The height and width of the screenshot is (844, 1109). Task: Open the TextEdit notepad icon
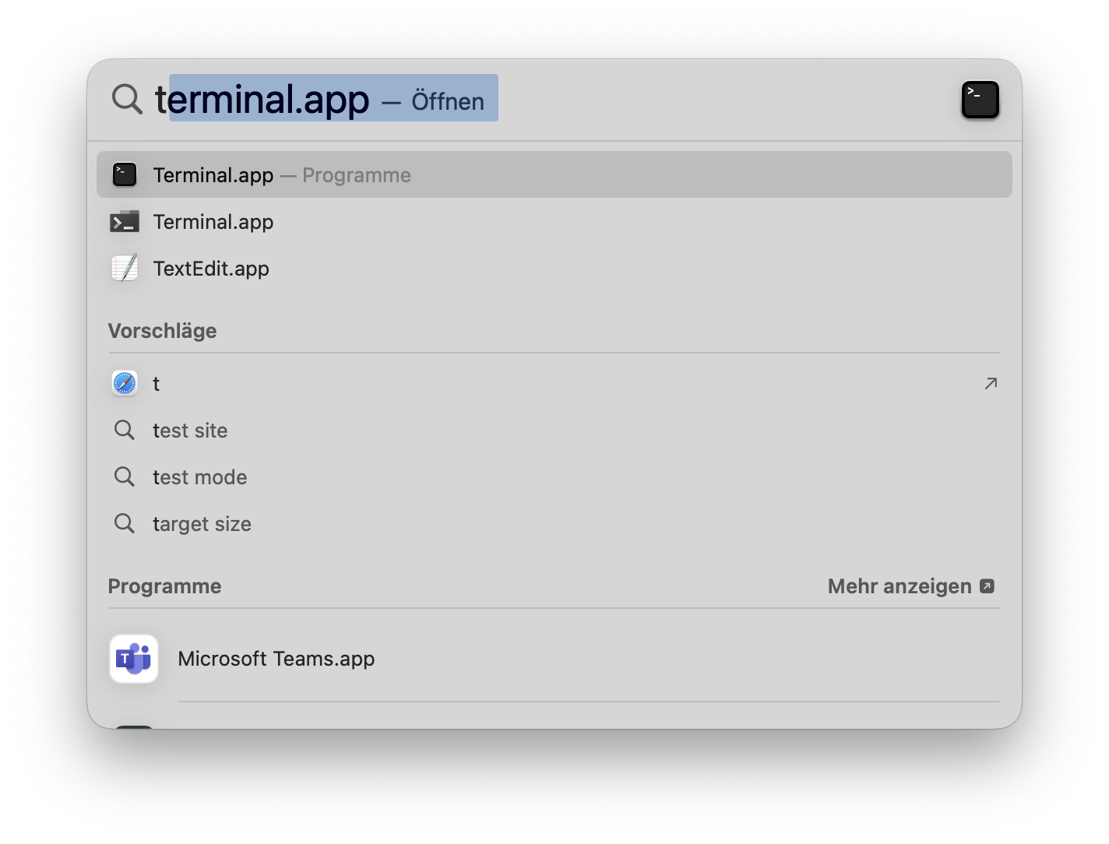(x=125, y=268)
